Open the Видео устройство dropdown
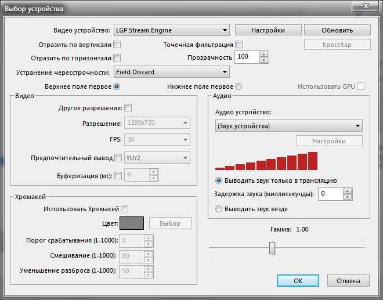This screenshot has width=383, height=300. coord(171,30)
